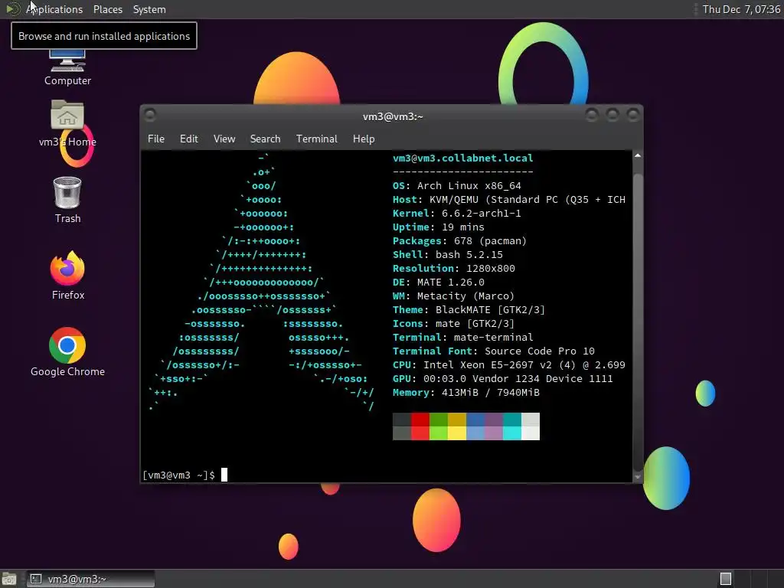Open the Terminal menu in menubar

point(316,139)
